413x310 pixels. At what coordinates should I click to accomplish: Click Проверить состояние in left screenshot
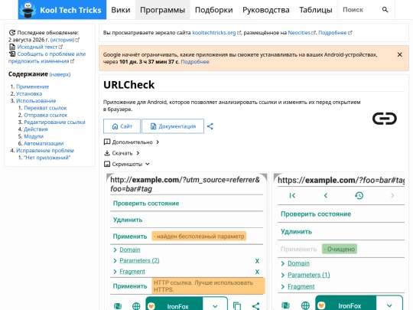[146, 204]
